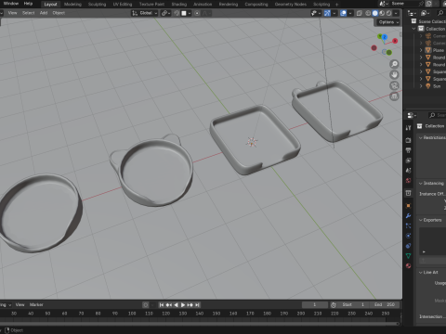
Task: Open the viewport Add menu
Action: (x=44, y=13)
